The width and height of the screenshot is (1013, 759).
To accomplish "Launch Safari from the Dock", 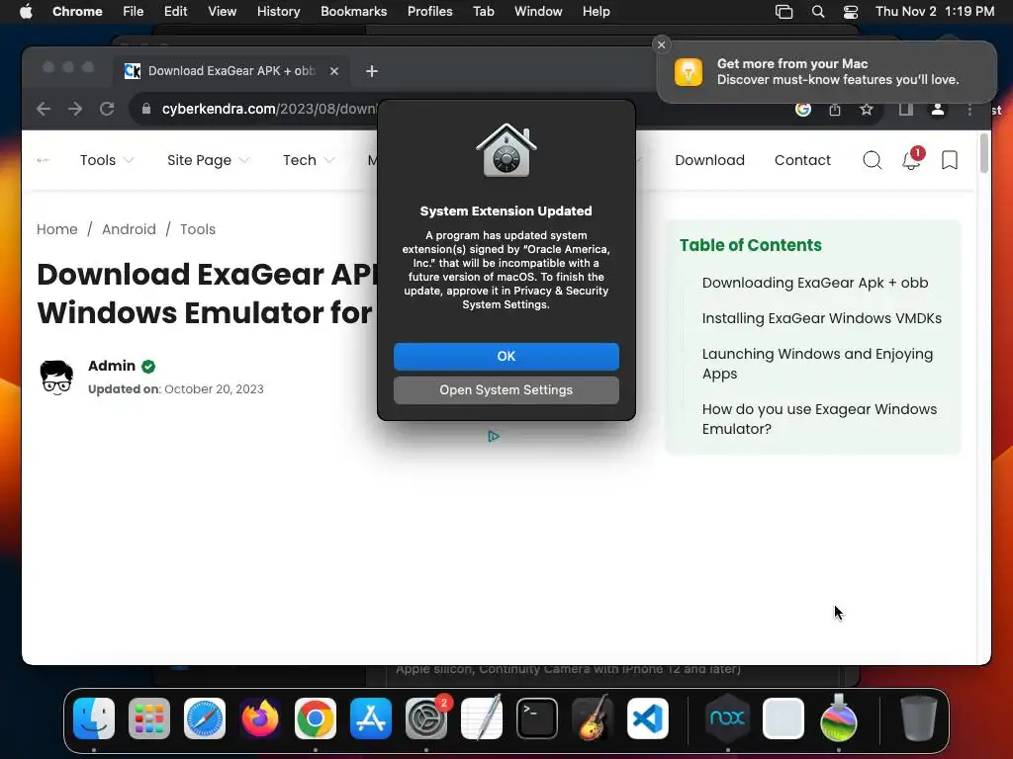I will click(205, 718).
